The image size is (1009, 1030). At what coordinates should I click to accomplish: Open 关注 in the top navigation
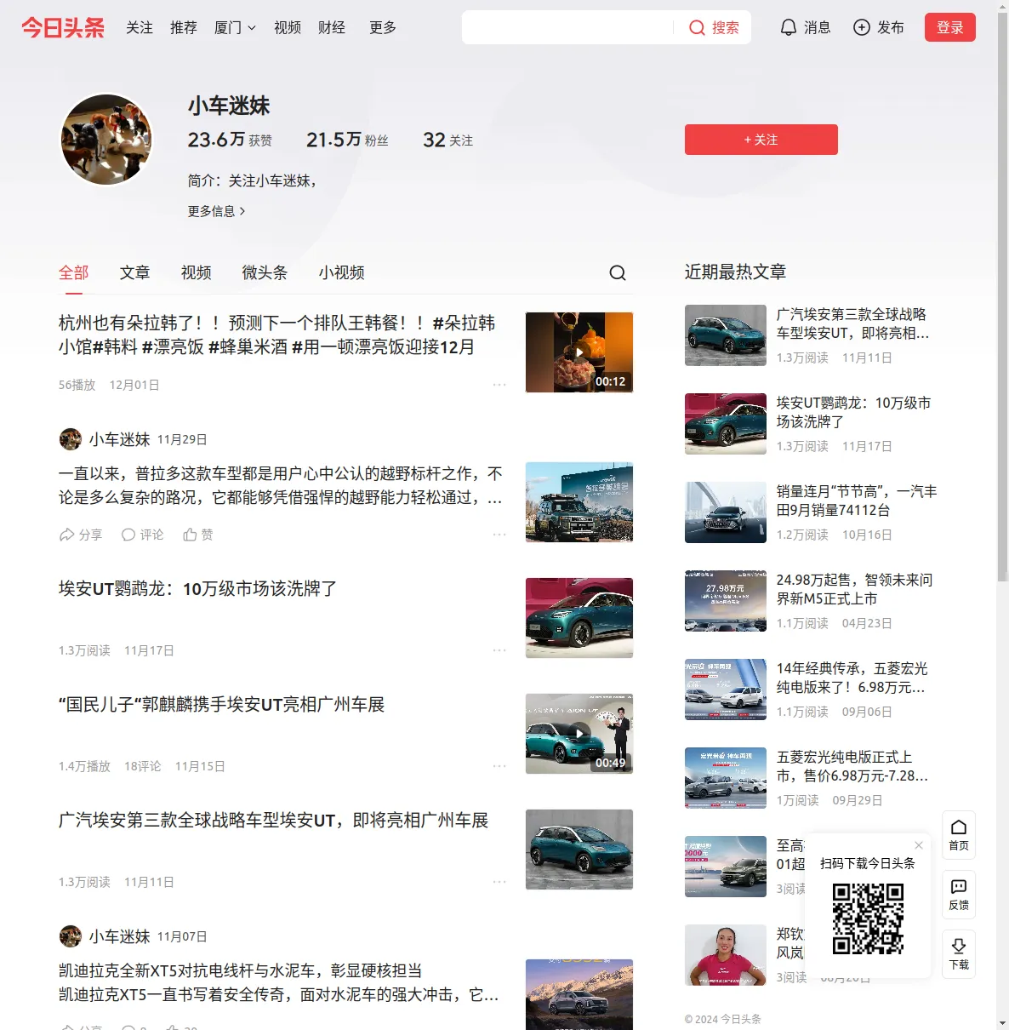pos(140,28)
